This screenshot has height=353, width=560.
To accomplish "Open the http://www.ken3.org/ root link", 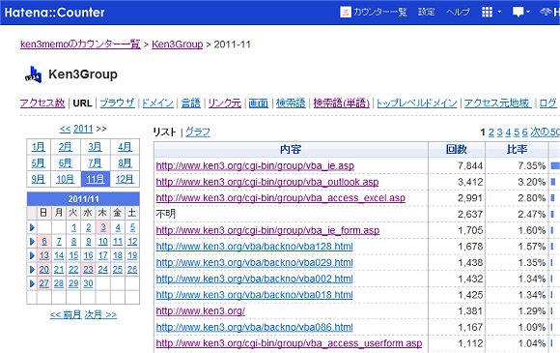I will click(201, 311).
